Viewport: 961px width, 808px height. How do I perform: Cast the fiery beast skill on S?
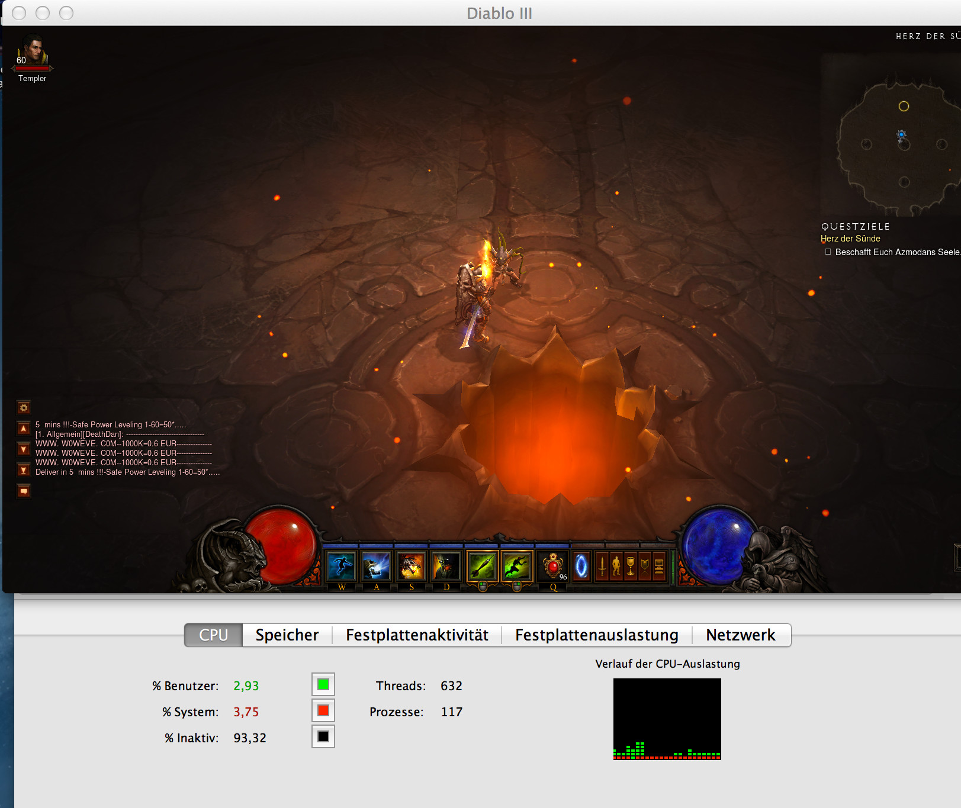(411, 566)
